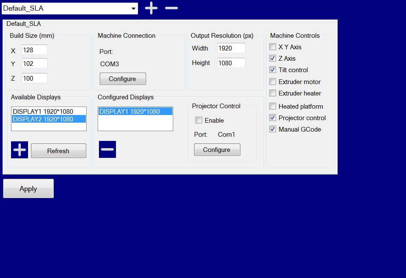Image resolution: width=406 pixels, height=278 pixels.
Task: Disable the Manual GCode checkbox
Action: tap(273, 129)
